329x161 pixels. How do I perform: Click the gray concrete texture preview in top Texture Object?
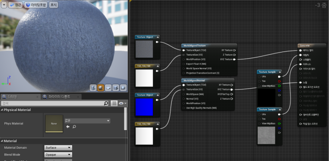[144, 49]
